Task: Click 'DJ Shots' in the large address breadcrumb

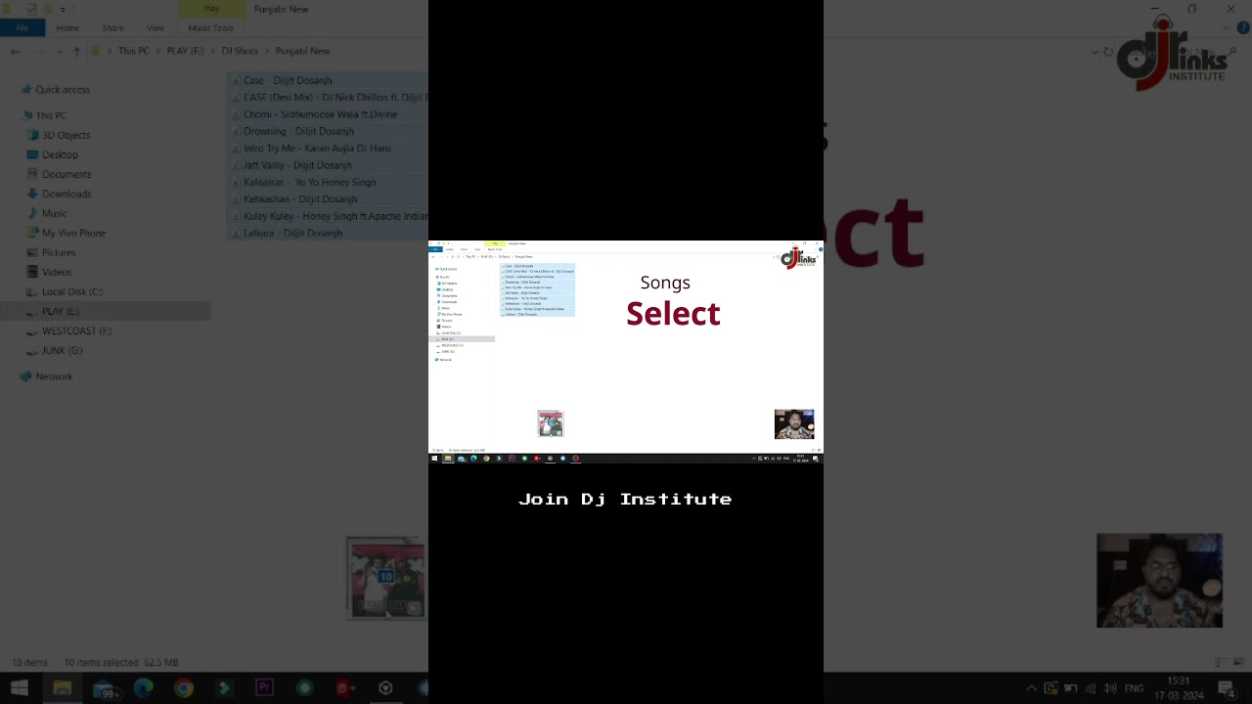Action: (240, 51)
